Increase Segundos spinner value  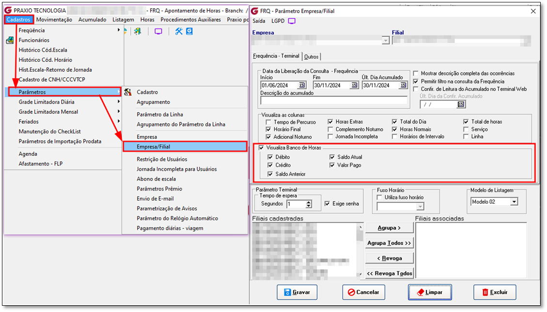click(x=309, y=202)
